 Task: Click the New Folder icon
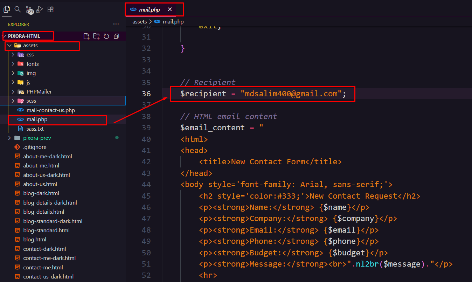[x=96, y=36]
